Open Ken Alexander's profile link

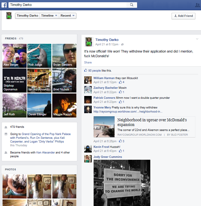click(x=45, y=153)
